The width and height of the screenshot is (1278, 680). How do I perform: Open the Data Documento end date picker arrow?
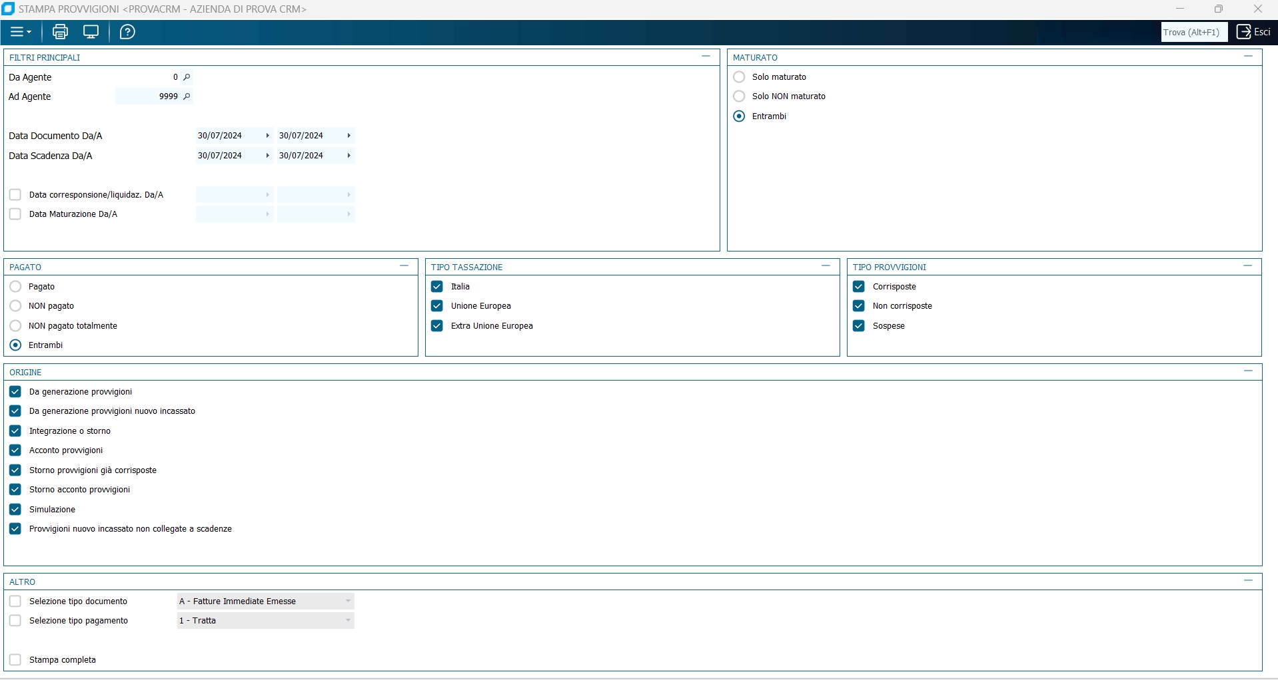[348, 136]
